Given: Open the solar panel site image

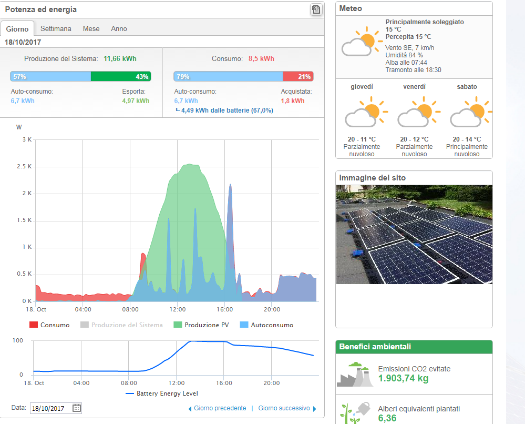Looking at the screenshot, I should point(414,234).
